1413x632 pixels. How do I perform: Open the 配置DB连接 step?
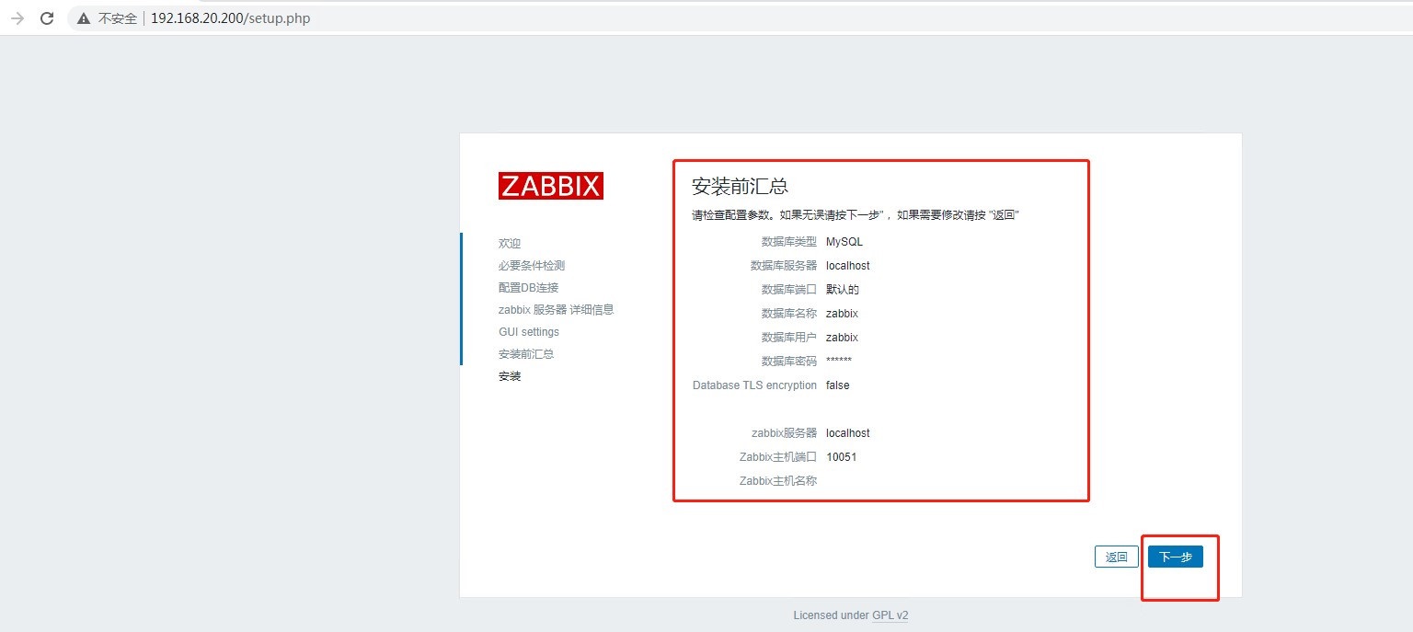click(529, 287)
